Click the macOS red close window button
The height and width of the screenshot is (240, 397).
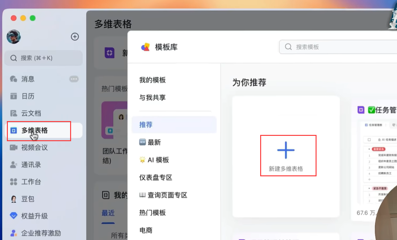click(13, 18)
